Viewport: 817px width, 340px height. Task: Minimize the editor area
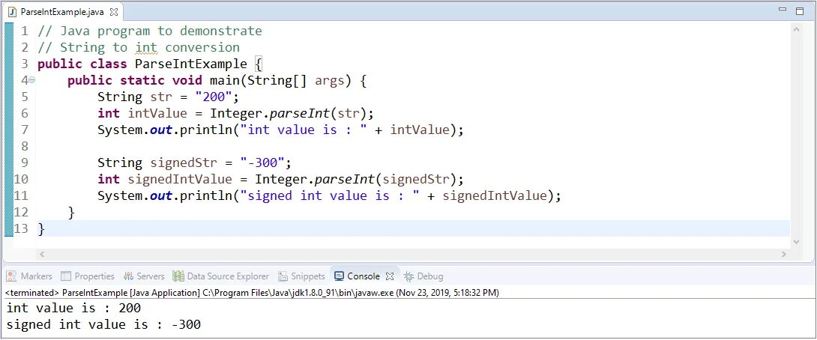782,10
